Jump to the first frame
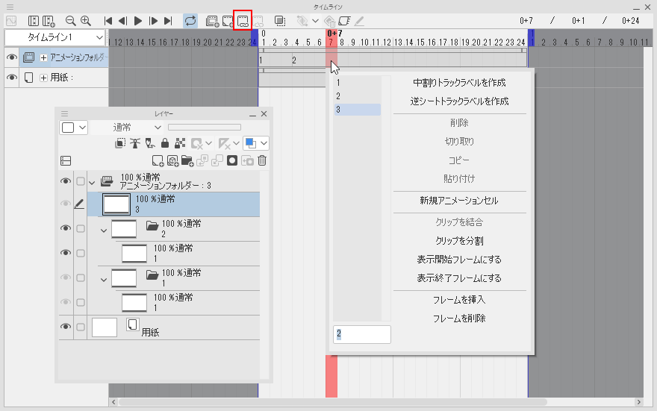Screen dimensions: 657x411 (x=108, y=20)
